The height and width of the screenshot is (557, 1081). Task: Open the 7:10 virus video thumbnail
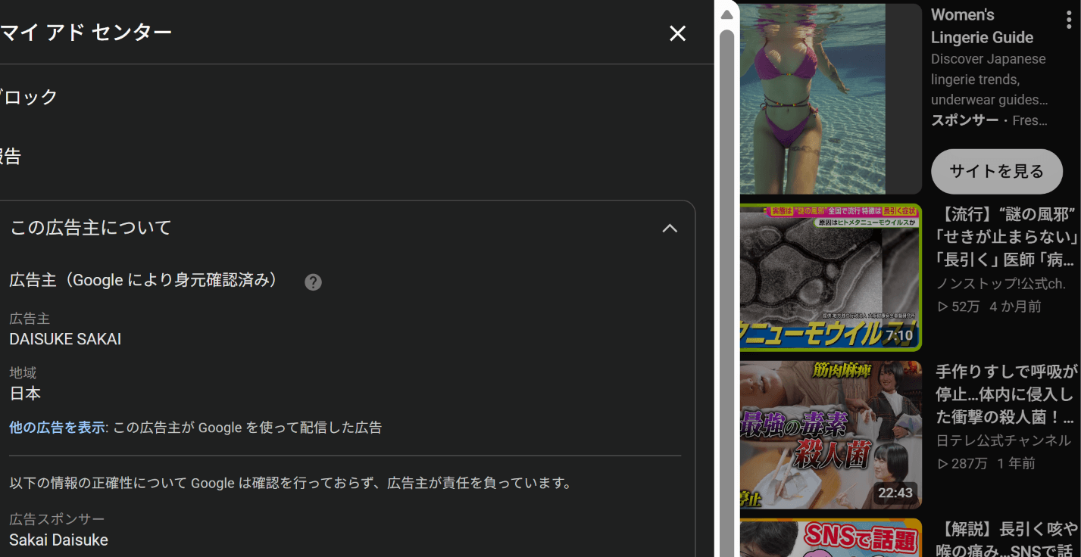point(830,277)
